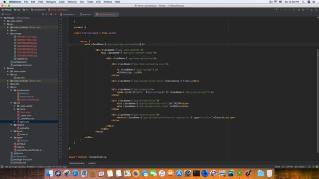
Task: Click the IDE and Plugin Updates status message
Action: coord(36,167)
